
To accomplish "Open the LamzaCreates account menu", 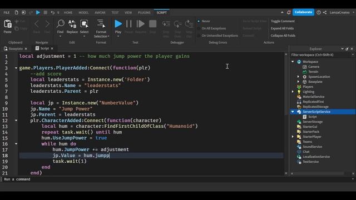I will (340, 12).
